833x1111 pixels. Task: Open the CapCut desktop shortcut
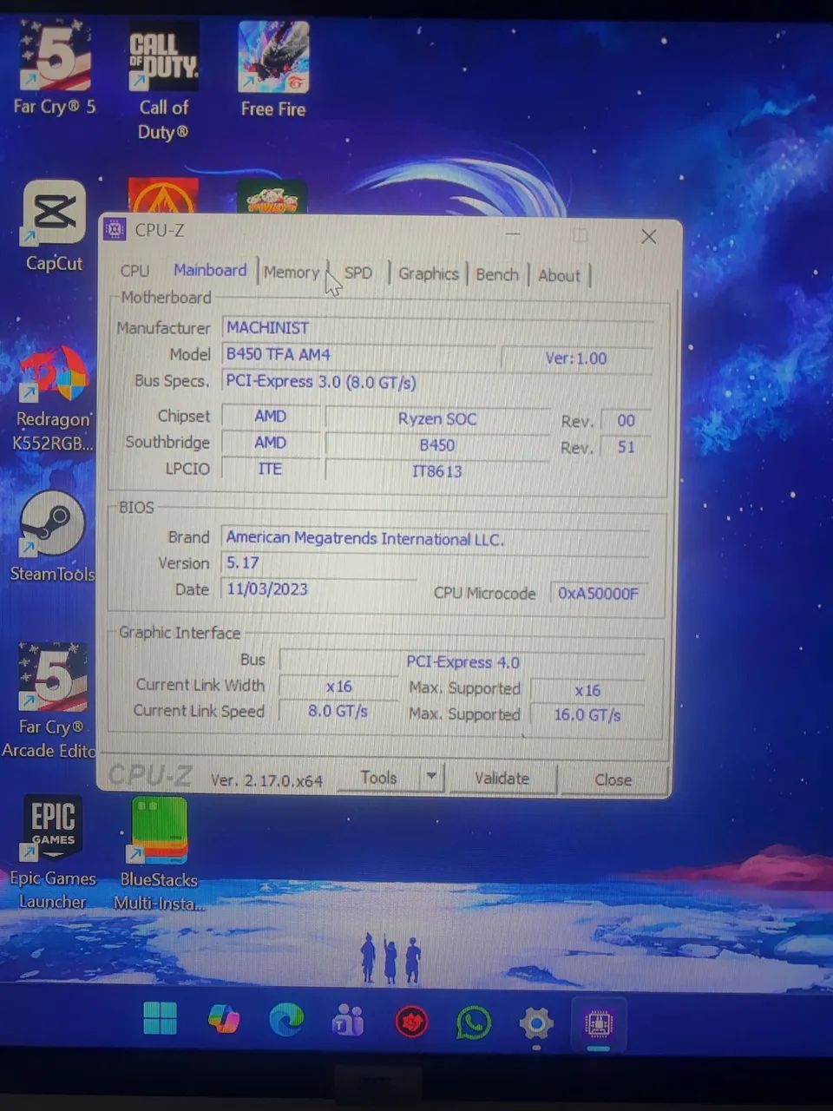[54, 214]
